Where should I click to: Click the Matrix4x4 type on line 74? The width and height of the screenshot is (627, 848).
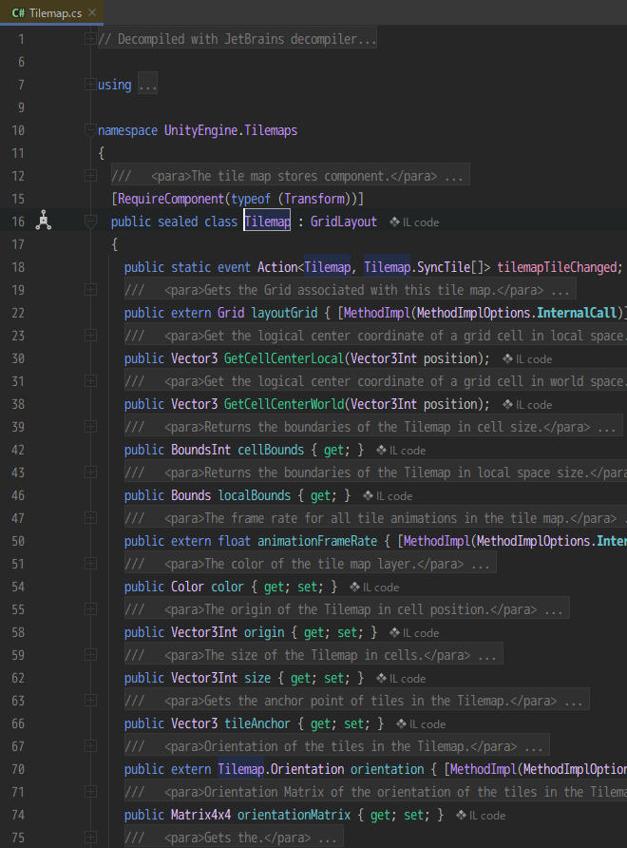pos(201,815)
